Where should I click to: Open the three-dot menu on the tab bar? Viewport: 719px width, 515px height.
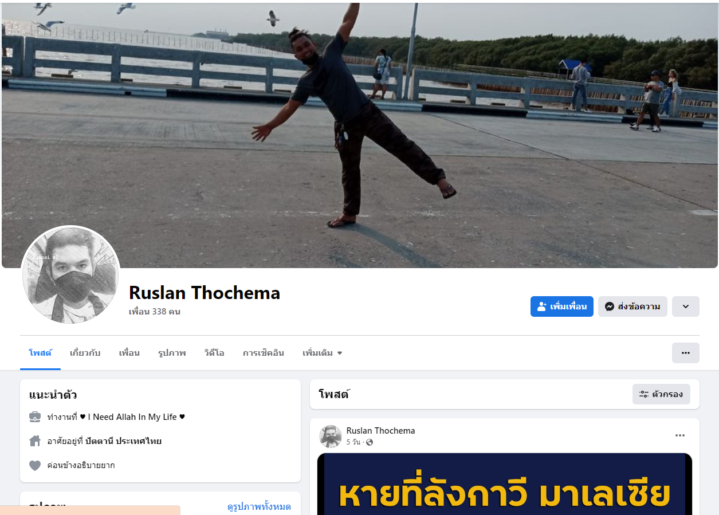tap(686, 353)
